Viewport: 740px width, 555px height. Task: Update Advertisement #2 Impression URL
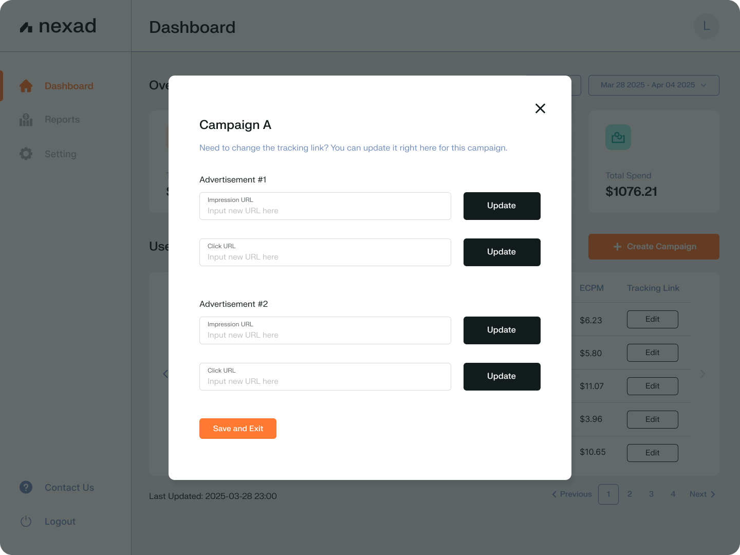(x=502, y=330)
